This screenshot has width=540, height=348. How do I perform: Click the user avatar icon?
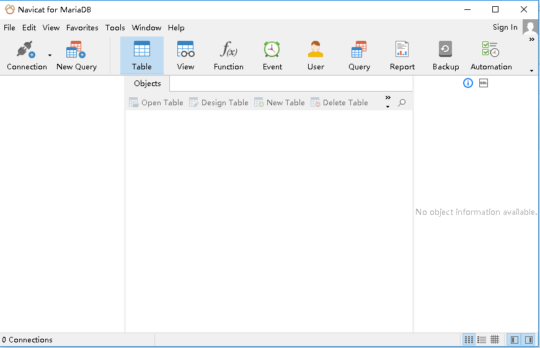530,27
